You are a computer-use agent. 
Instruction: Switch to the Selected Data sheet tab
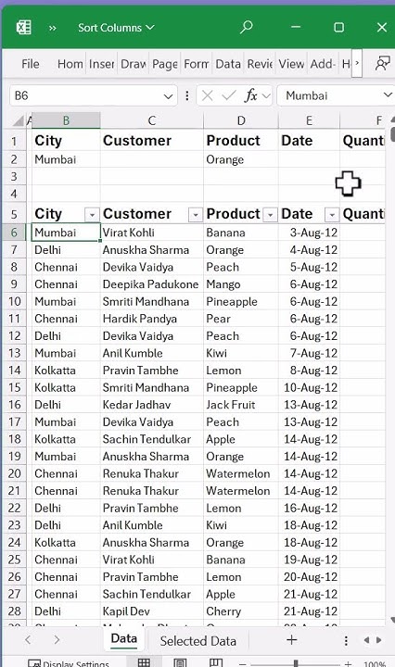click(197, 641)
